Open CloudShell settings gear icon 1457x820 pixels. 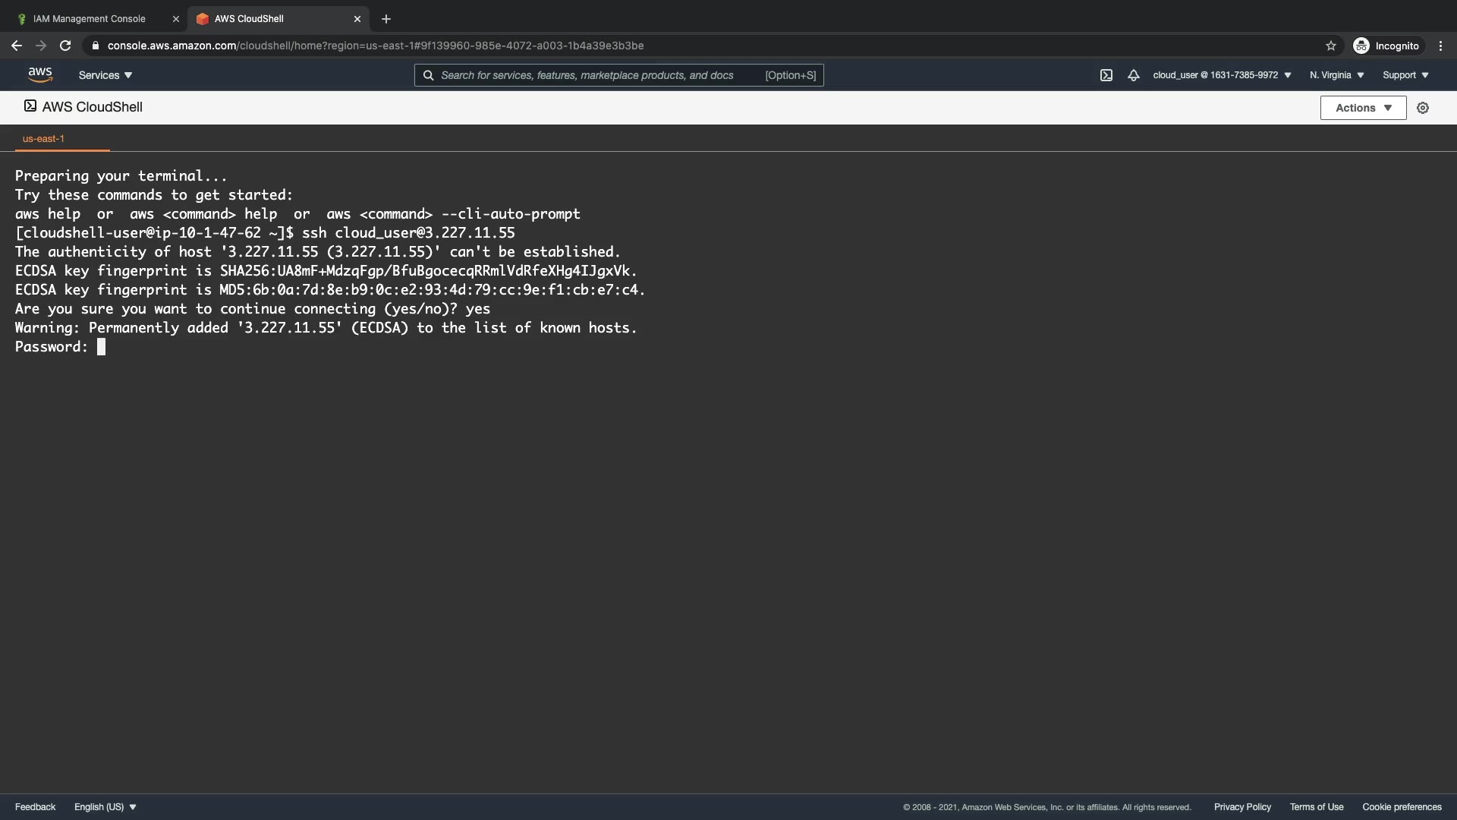pos(1423,108)
